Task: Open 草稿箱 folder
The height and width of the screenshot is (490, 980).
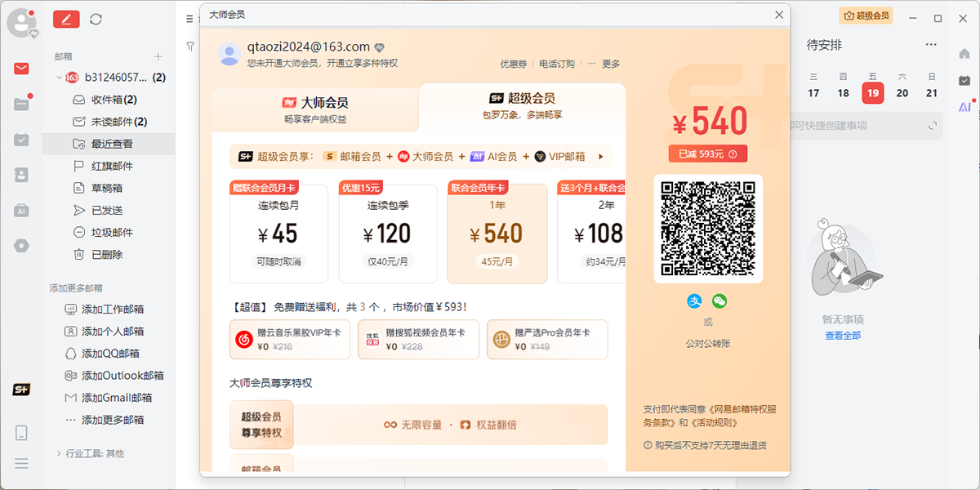Action: (x=107, y=188)
